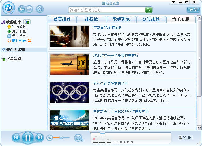Click the orange speaker icon next to 试听列表
Image resolution: width=202 pixels, height=146 pixels.
click(30, 41)
